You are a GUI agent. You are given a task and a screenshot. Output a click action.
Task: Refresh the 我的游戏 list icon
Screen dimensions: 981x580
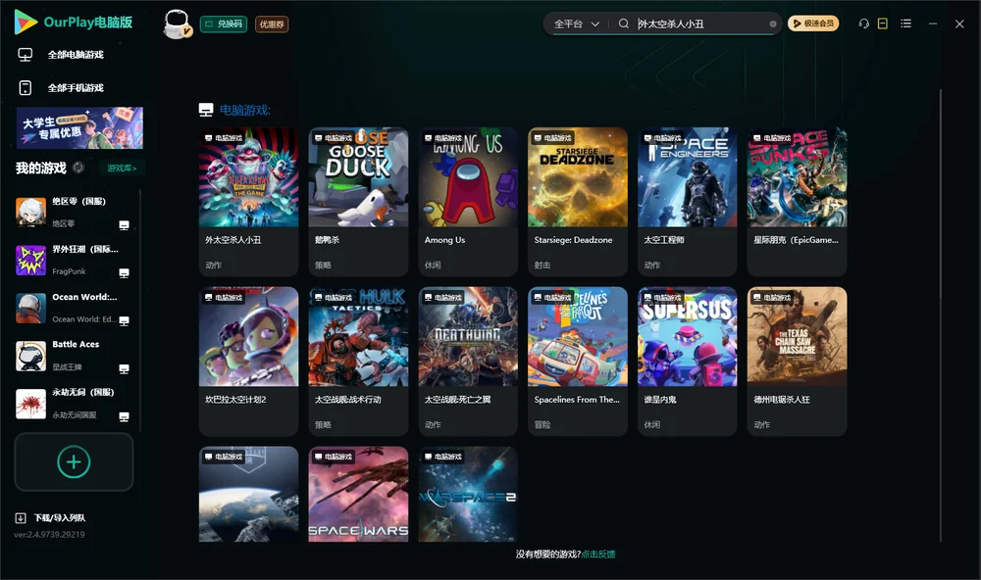78,168
